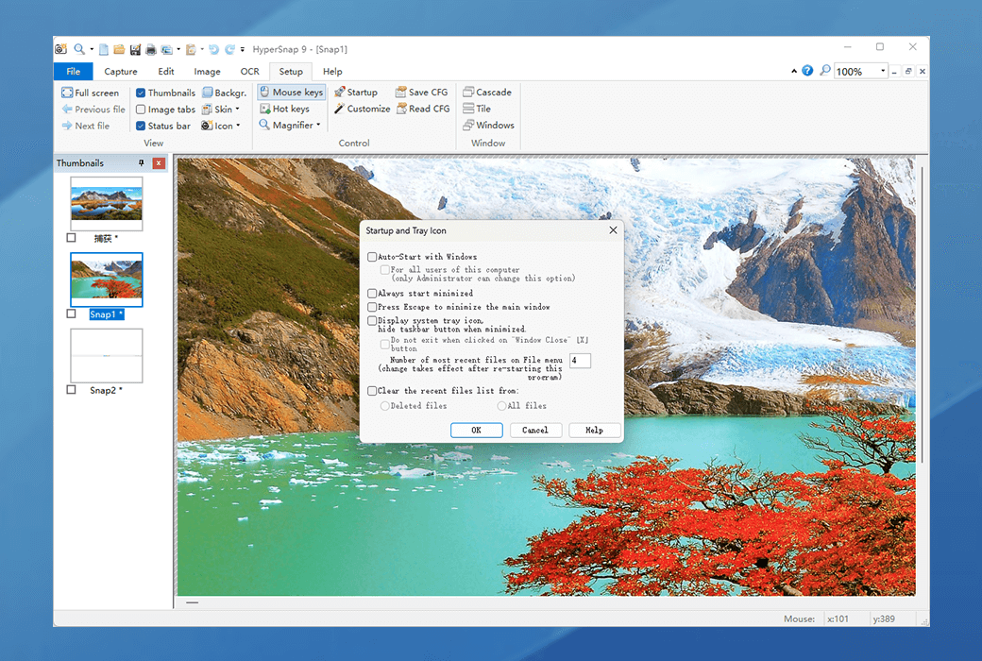Open the 100% zoom level combo box
This screenshot has width=982, height=661.
coord(883,71)
